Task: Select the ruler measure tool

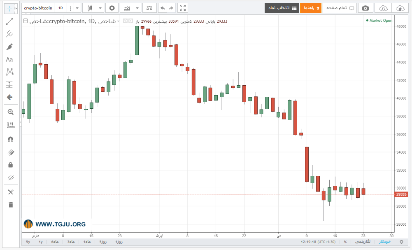Action: coord(11,125)
